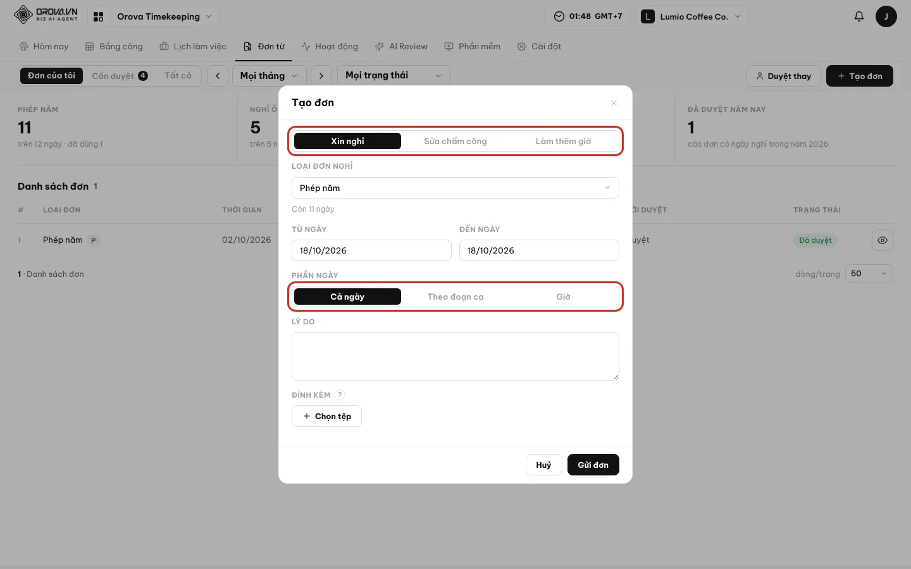Viewport: 911px width, 569px height.
Task: Click Chọn tệp to attach file
Action: tap(326, 416)
